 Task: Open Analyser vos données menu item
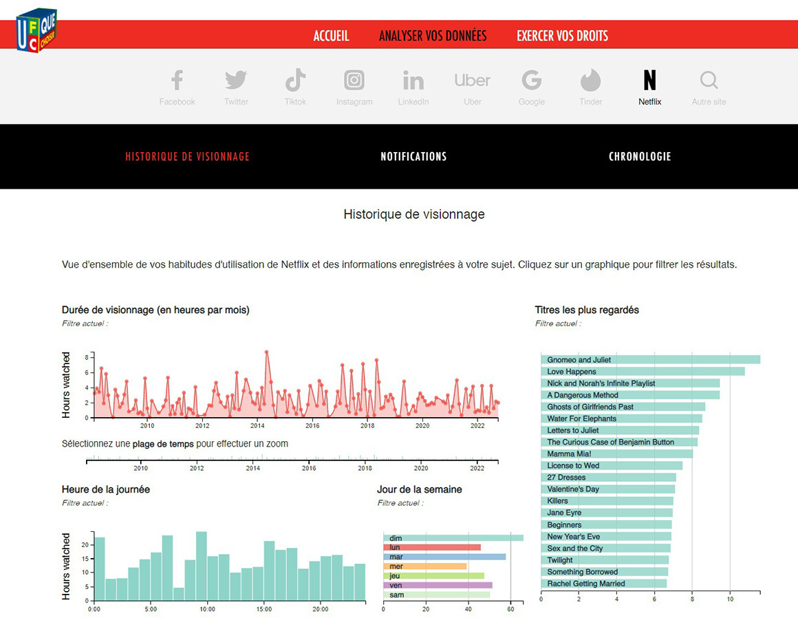pos(433,36)
